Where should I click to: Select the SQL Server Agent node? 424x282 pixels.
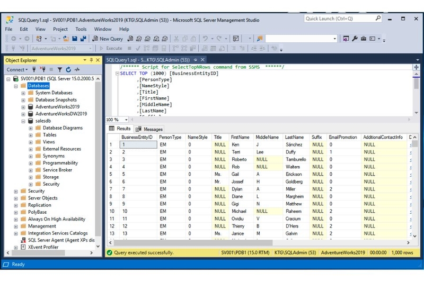click(x=61, y=240)
